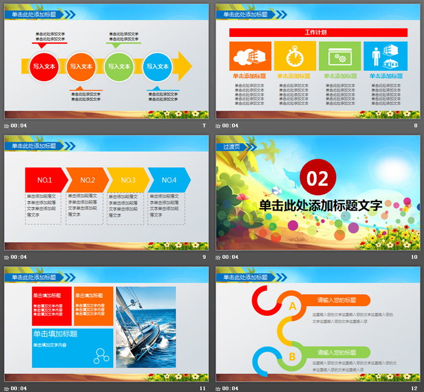The width and height of the screenshot is (424, 392).
Task: Click the 00:04 timing label under slide 11
Action: (x=19, y=388)
